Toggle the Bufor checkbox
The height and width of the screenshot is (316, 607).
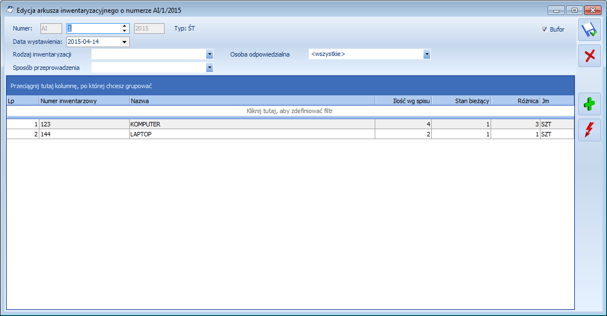(x=544, y=29)
